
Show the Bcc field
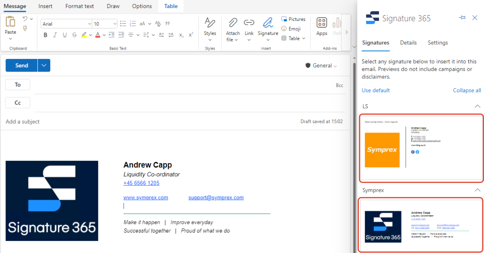click(x=339, y=85)
